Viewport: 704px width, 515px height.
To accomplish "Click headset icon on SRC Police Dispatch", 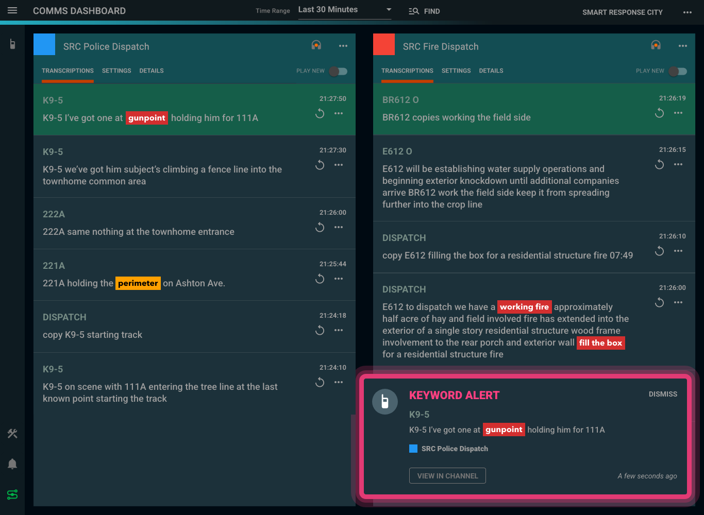I will pos(316,45).
